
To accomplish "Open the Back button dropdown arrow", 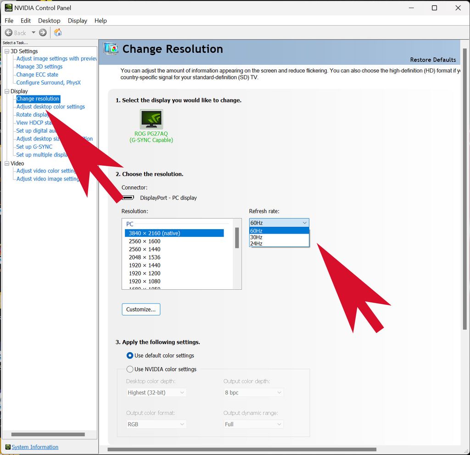I will pyautogui.click(x=34, y=32).
